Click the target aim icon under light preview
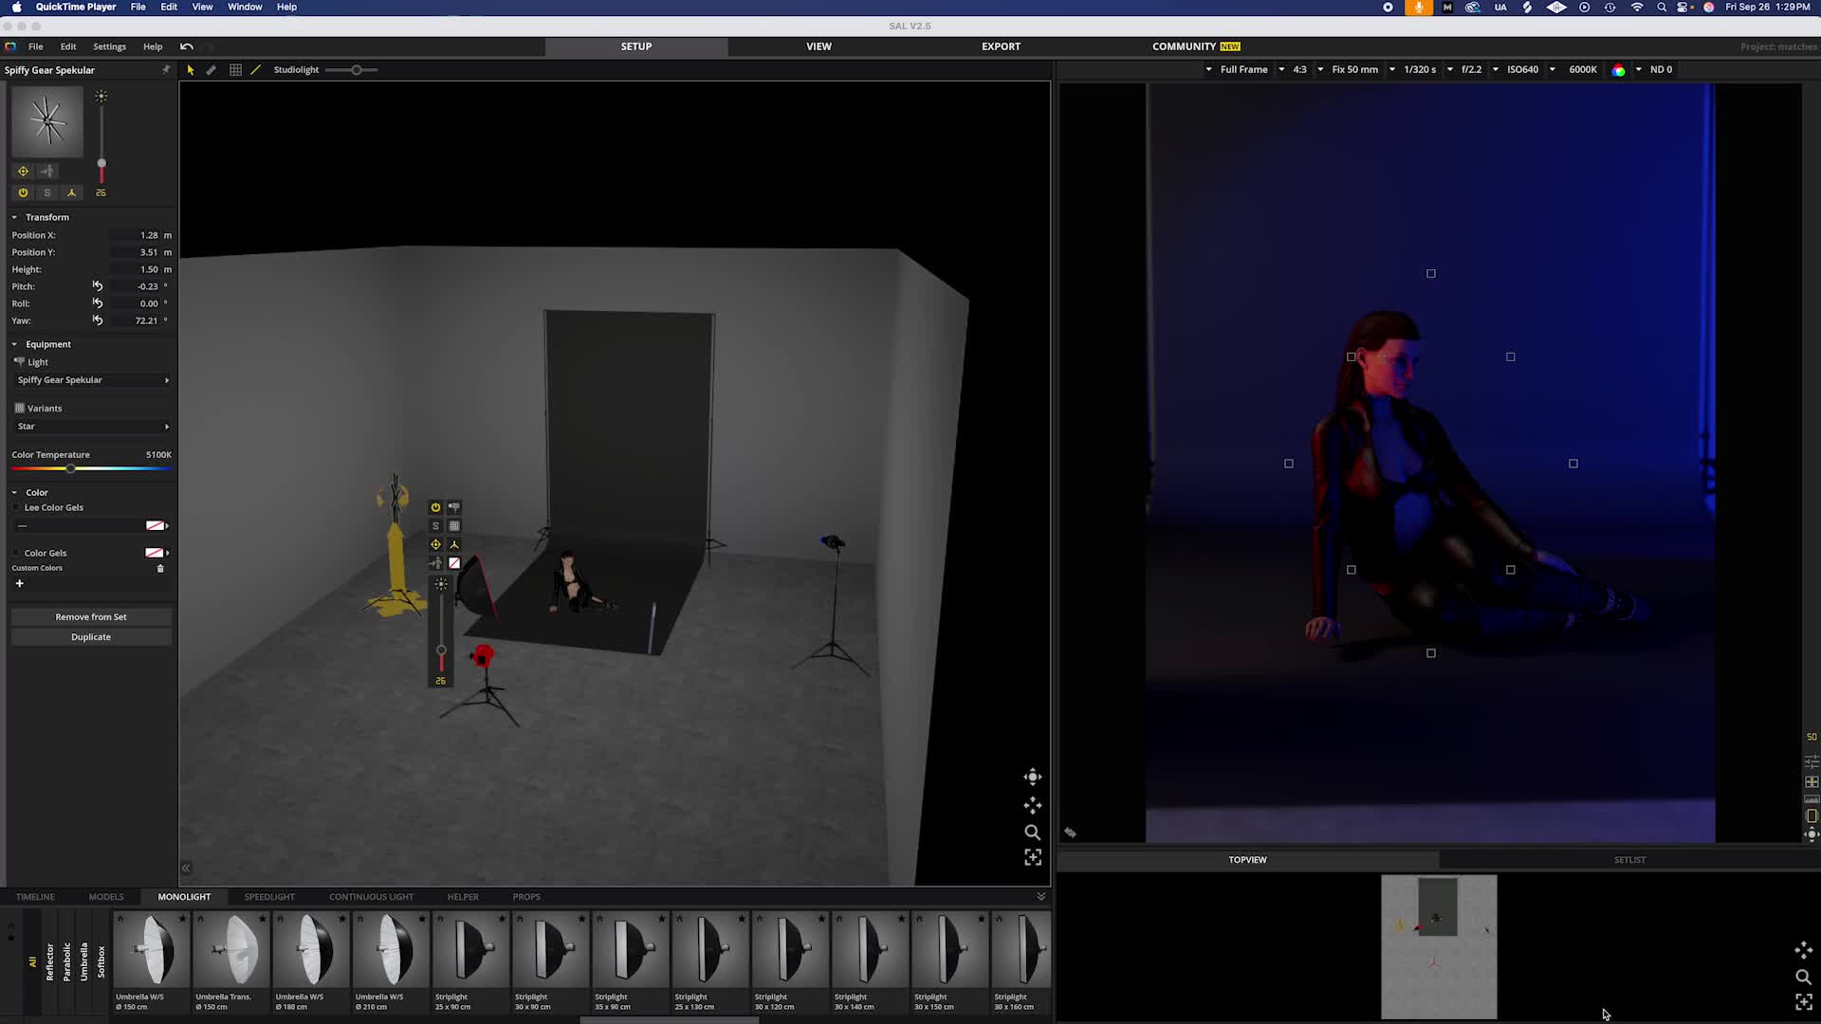Viewport: 1821px width, 1024px height. (23, 172)
